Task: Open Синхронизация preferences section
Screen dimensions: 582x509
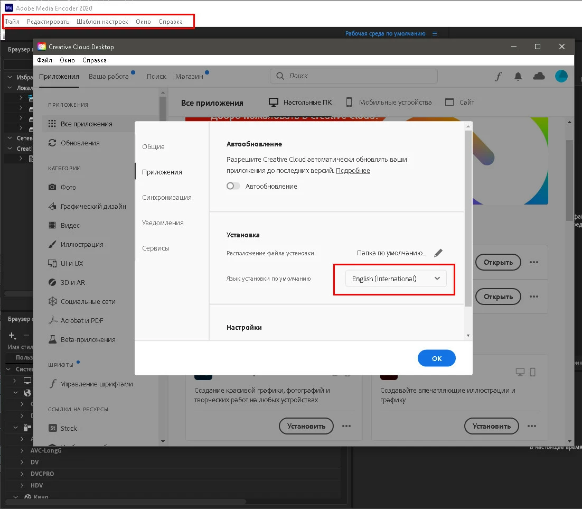Action: coord(167,197)
